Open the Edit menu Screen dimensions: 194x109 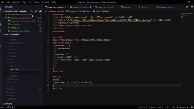coord(8,2)
